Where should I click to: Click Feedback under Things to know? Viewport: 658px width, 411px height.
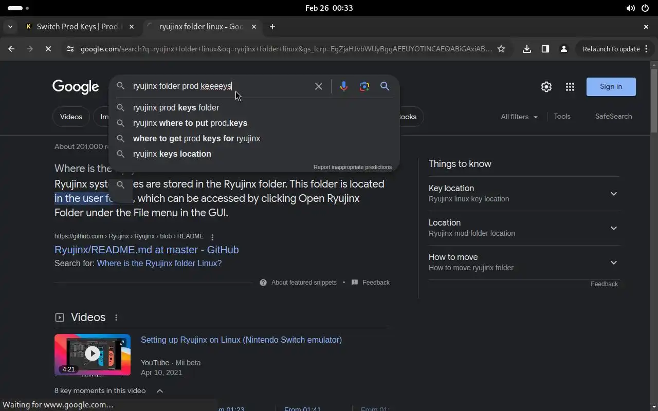pos(604,284)
